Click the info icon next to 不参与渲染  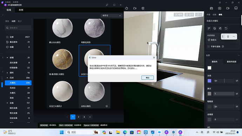click(223, 46)
